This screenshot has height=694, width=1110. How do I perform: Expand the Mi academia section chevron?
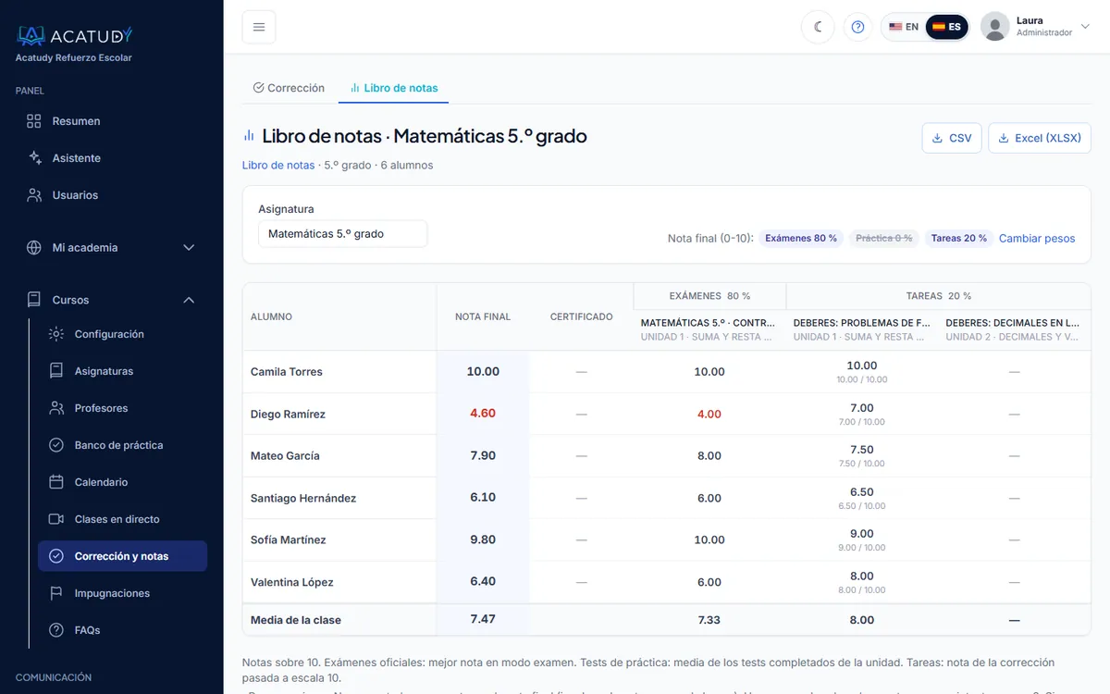coord(189,248)
